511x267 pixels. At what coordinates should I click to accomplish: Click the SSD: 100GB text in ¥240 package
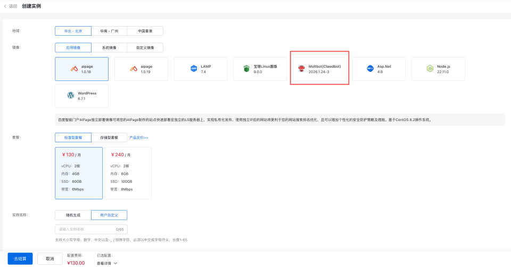[121, 182]
